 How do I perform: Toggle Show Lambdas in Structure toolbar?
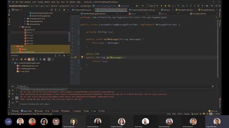pos(44,59)
